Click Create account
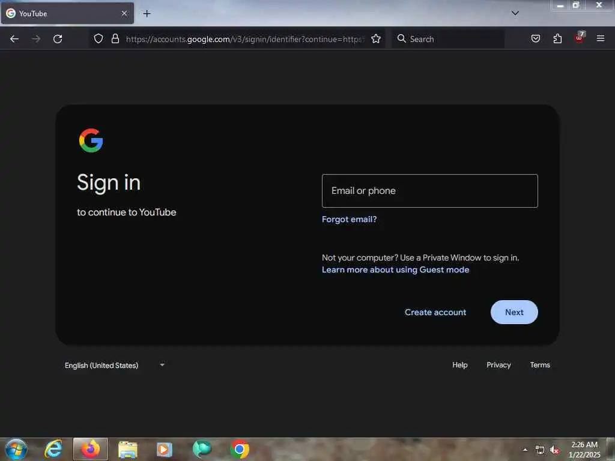The height and width of the screenshot is (461, 615). [435, 312]
